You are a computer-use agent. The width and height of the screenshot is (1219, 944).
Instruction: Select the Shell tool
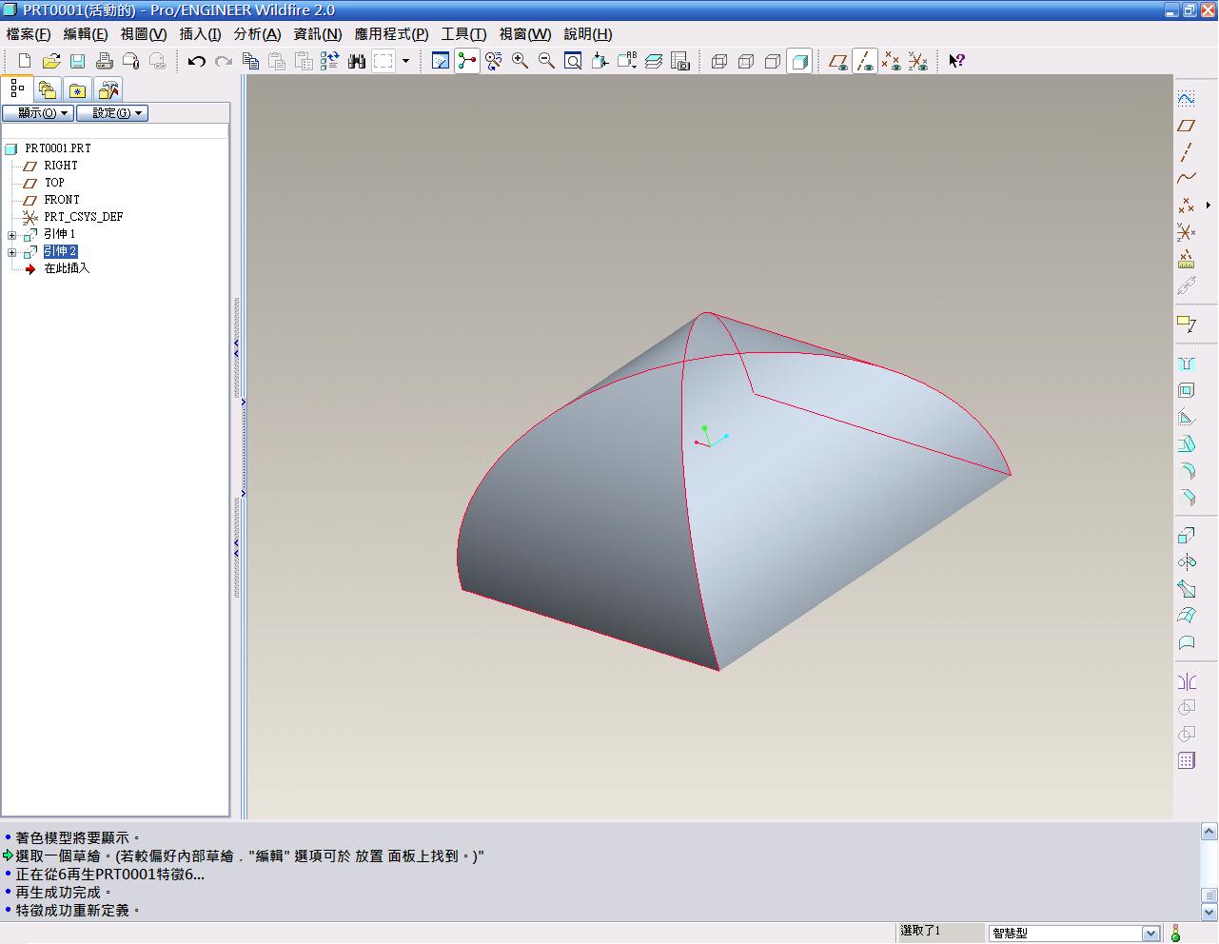point(1186,390)
